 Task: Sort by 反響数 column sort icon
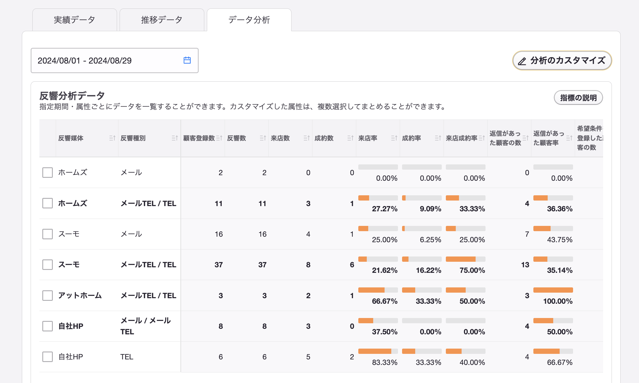click(x=263, y=138)
